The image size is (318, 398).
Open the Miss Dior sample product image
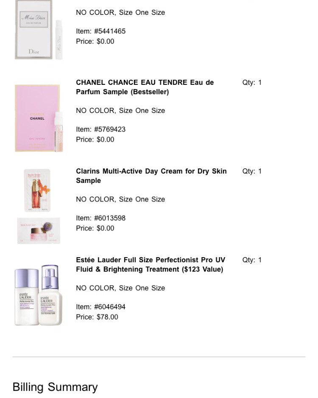coord(39,30)
